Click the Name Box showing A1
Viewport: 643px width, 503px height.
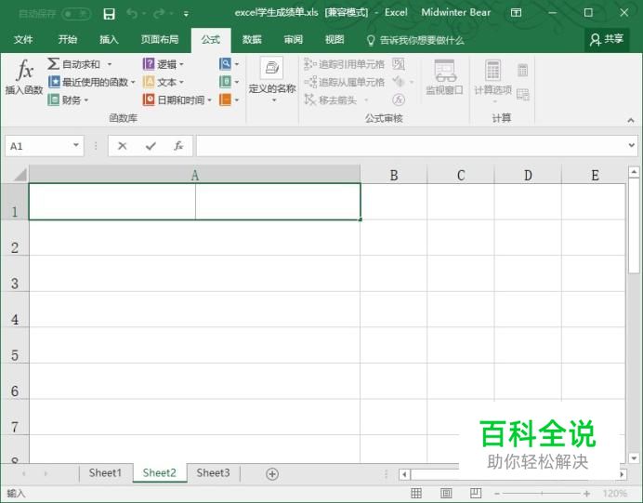coord(38,146)
